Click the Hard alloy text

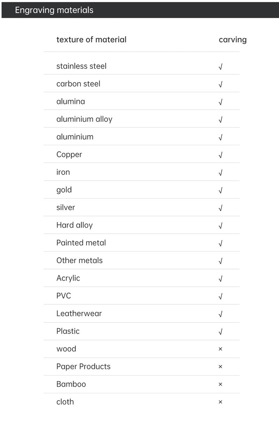tap(75, 225)
